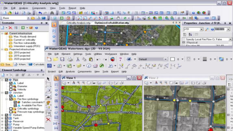Uncheck the Junction checkbox
The height and width of the screenshot is (131, 233).
tap(6, 93)
